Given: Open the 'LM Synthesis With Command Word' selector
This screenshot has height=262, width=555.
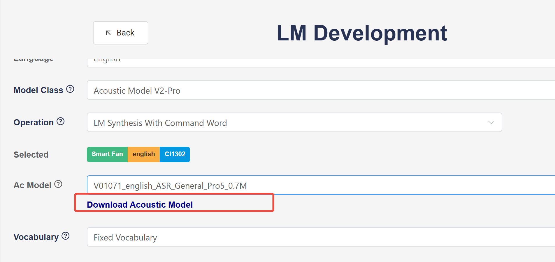Looking at the screenshot, I should (x=291, y=122).
